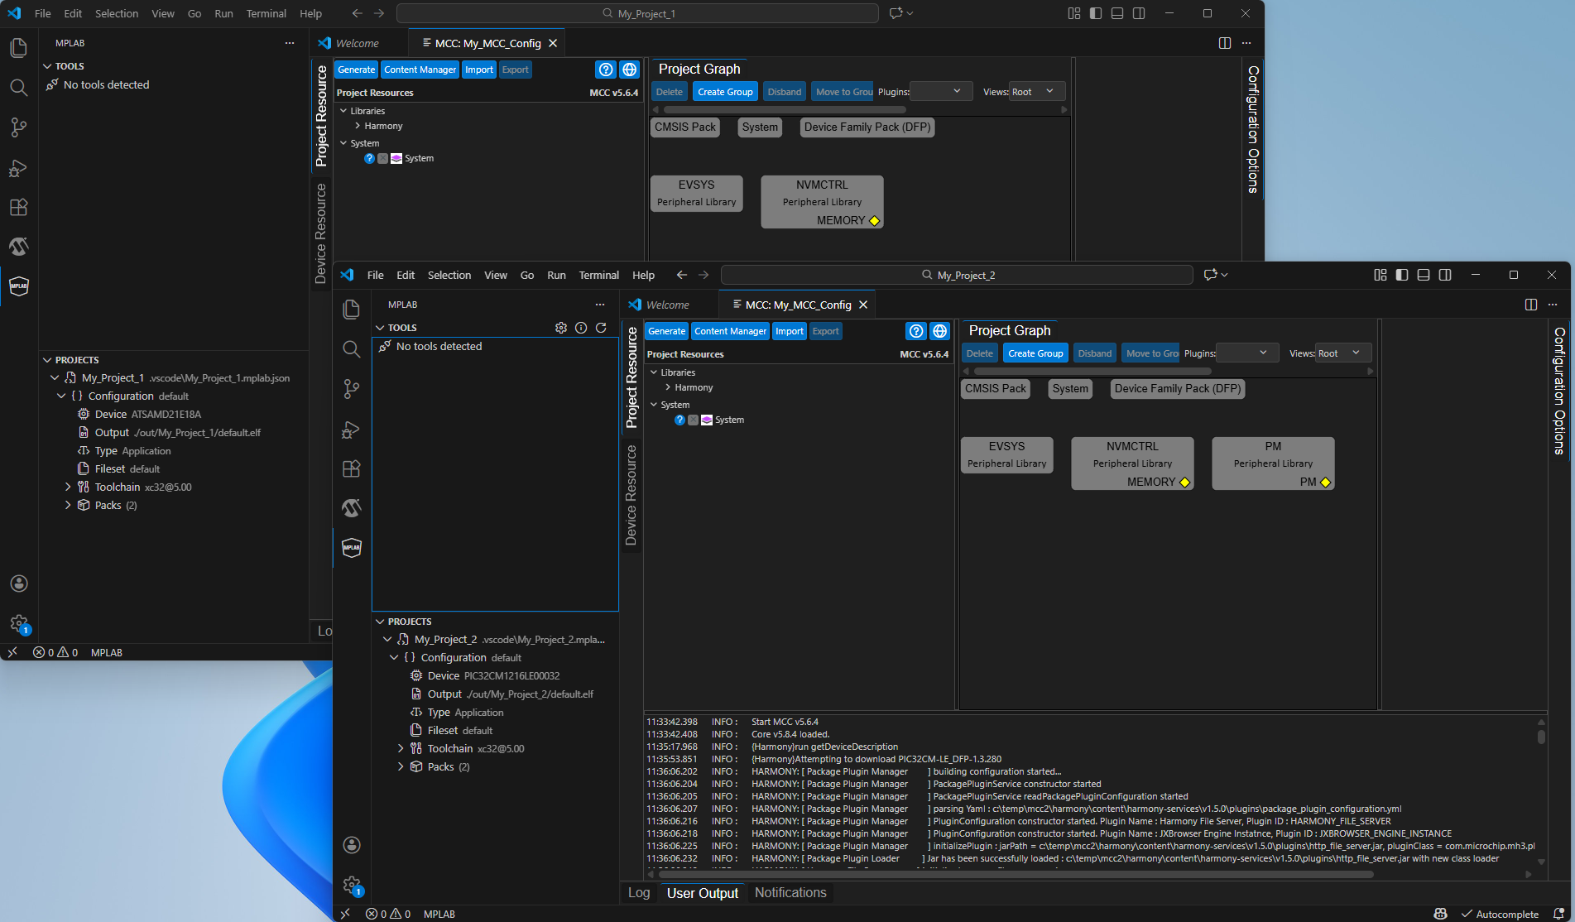Toggle panel visibility in My_Project_1 title bar

[1117, 13]
